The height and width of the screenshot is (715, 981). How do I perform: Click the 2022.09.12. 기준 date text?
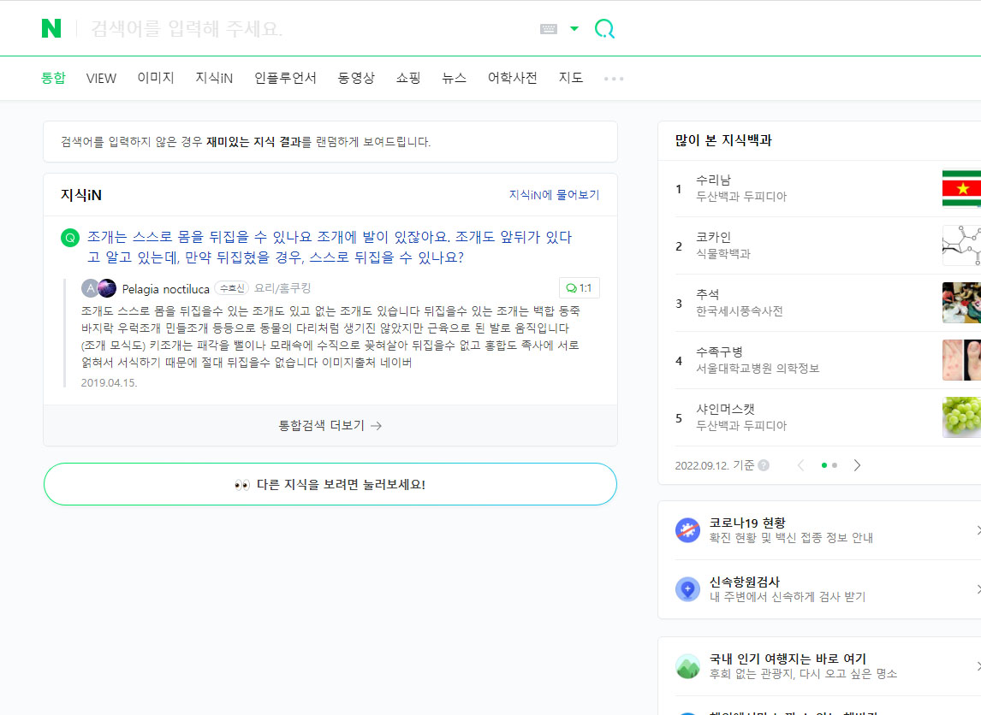715,465
